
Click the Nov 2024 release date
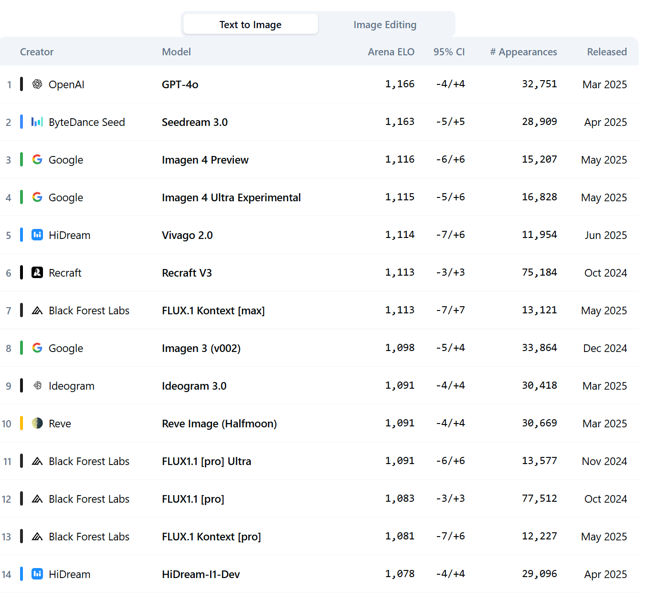[x=605, y=461]
